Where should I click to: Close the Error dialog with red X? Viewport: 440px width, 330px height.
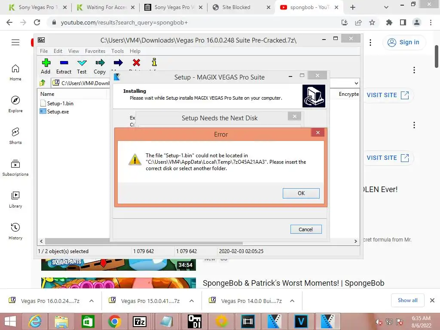pyautogui.click(x=318, y=132)
